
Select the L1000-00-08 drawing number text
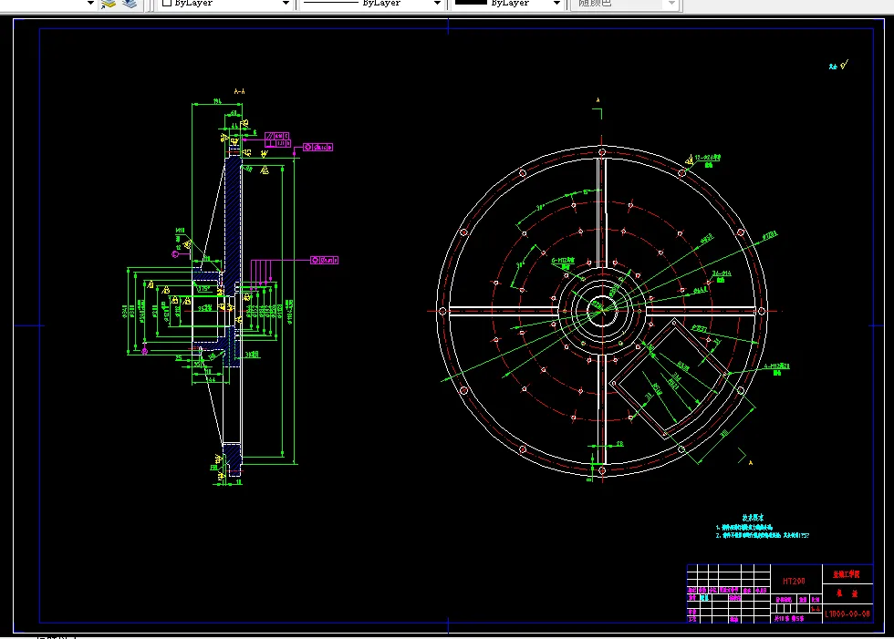click(847, 614)
